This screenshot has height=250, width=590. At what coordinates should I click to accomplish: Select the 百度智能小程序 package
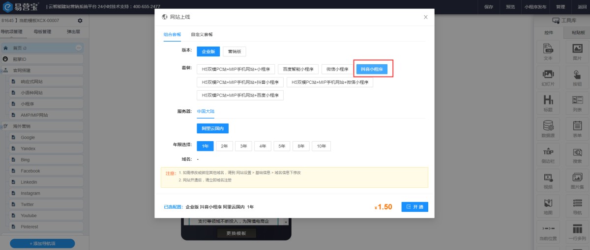(298, 69)
